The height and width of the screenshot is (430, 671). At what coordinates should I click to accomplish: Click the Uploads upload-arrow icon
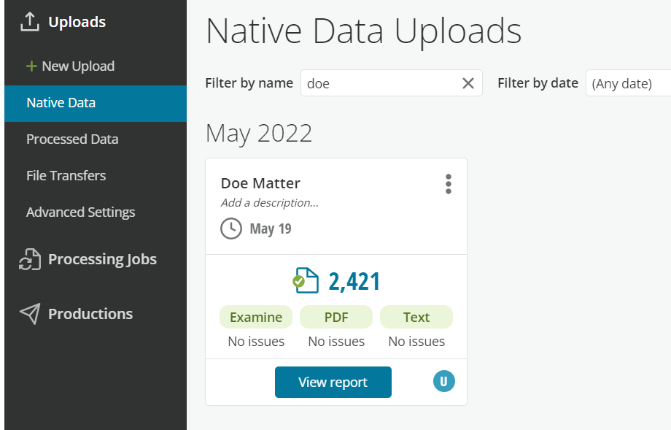[x=29, y=22]
